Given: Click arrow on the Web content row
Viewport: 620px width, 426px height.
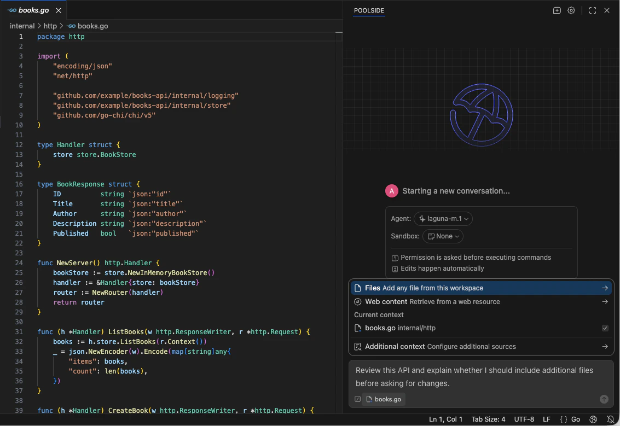Looking at the screenshot, I should pyautogui.click(x=605, y=301).
